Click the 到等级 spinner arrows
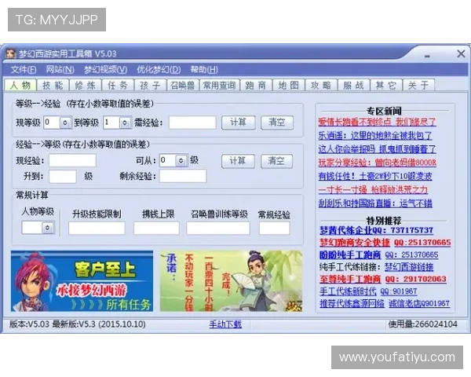Screen dimensions: 471x377 (126, 123)
